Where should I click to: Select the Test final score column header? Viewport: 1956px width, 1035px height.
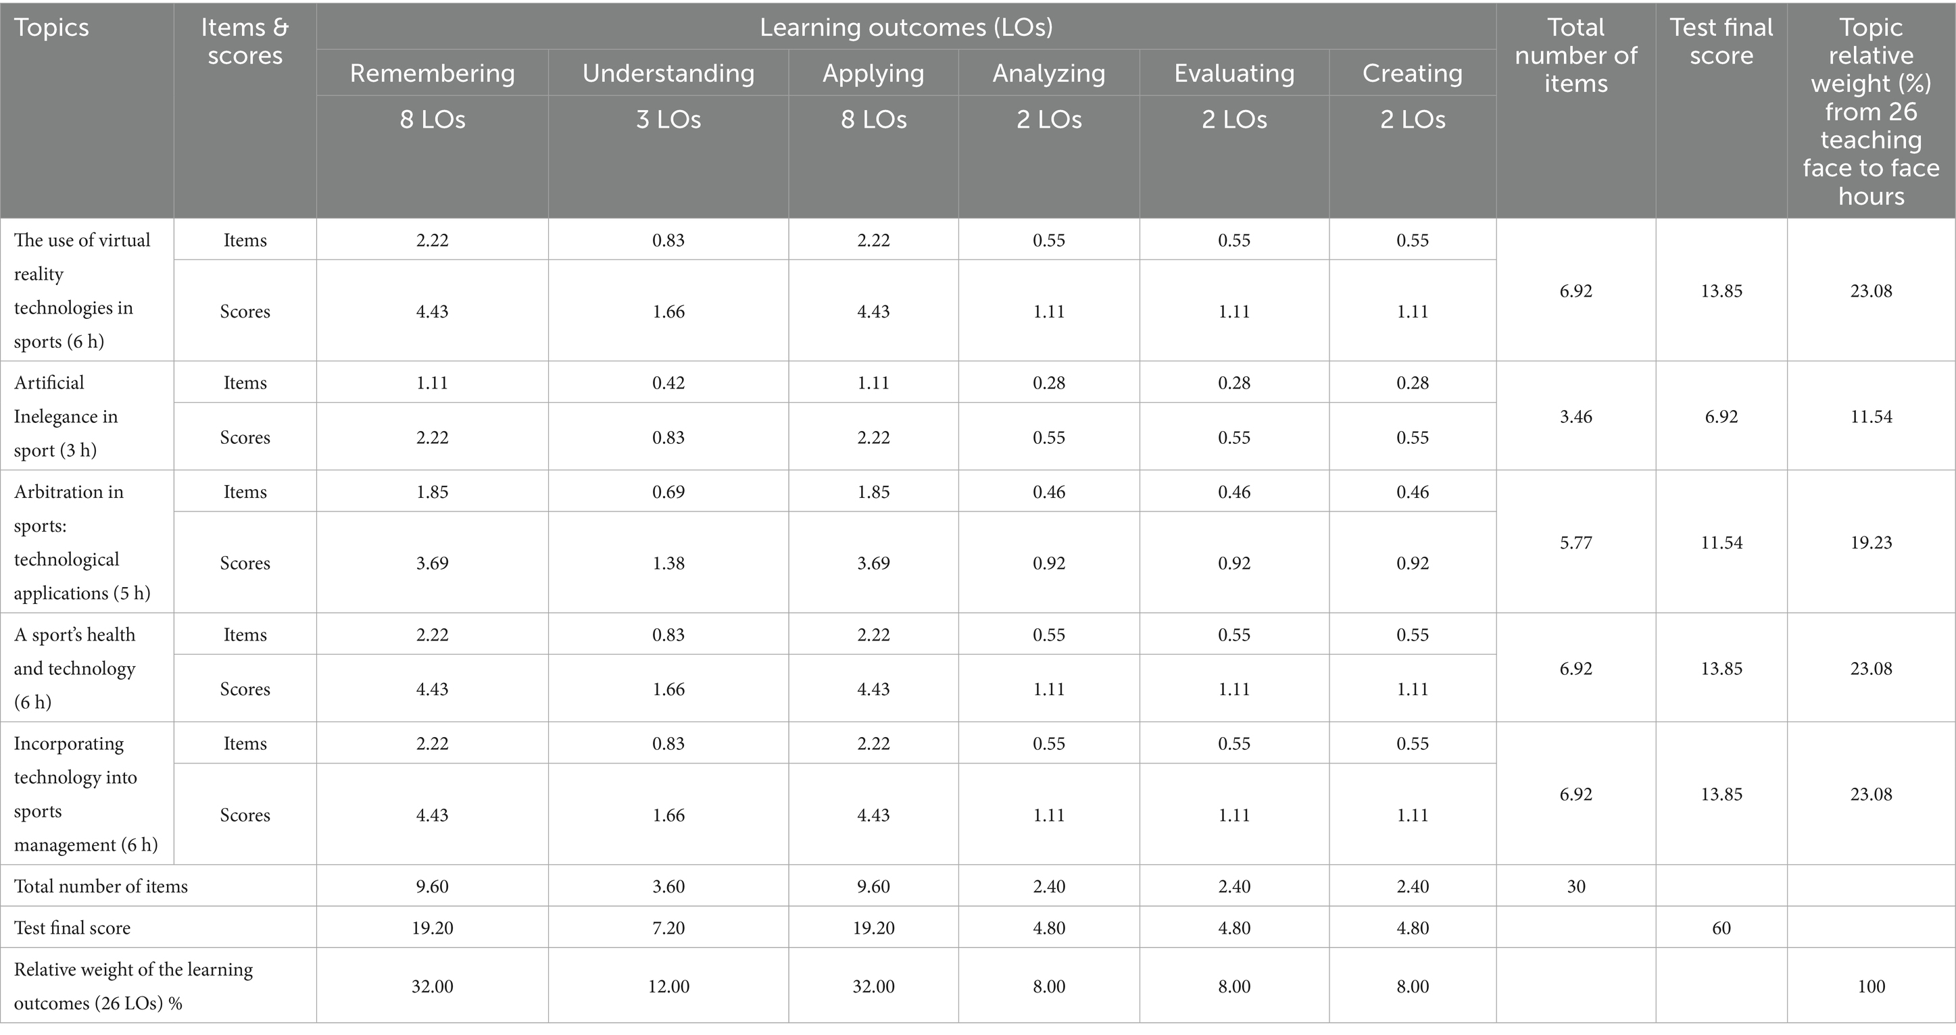point(1721,42)
